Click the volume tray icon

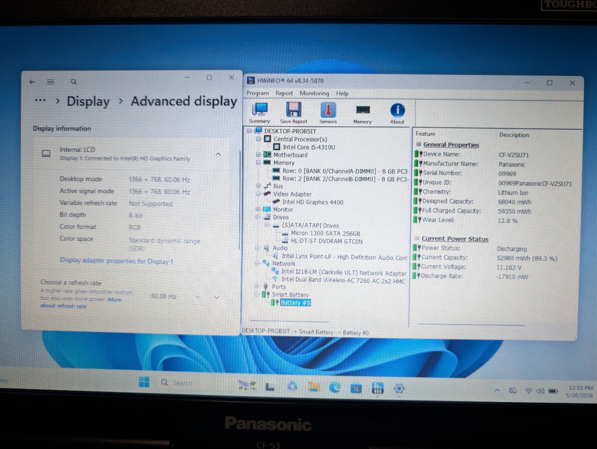pos(540,391)
